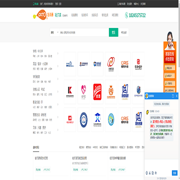Open the emoji picker in the chat toolbar

point(147,172)
